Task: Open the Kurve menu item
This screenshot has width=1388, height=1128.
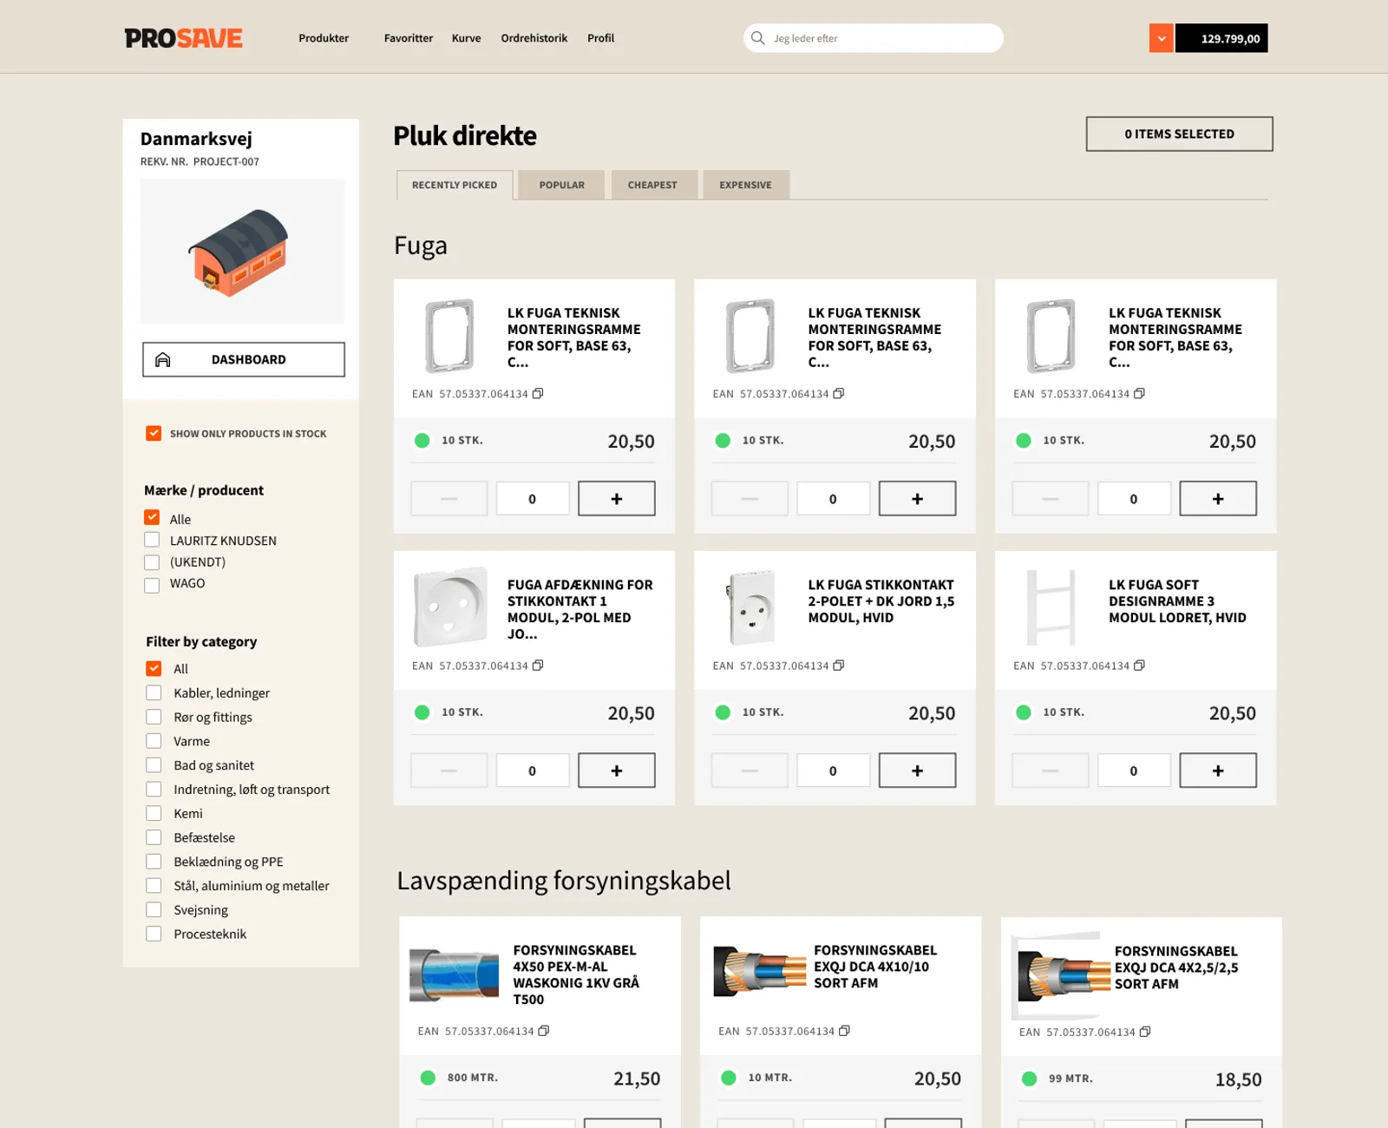Action: click(466, 38)
